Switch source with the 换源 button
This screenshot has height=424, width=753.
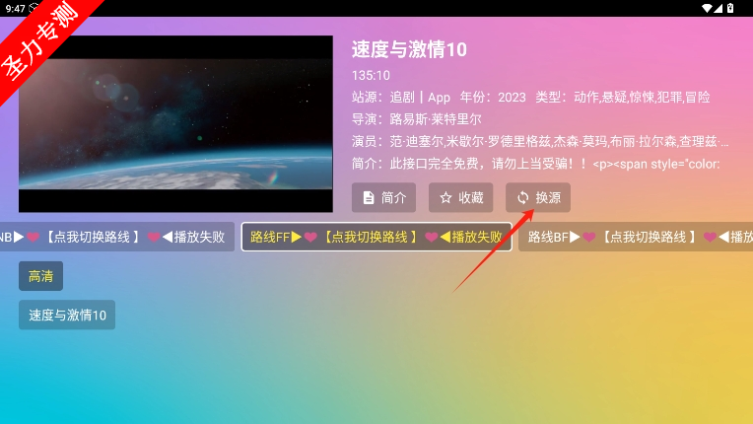[538, 197]
